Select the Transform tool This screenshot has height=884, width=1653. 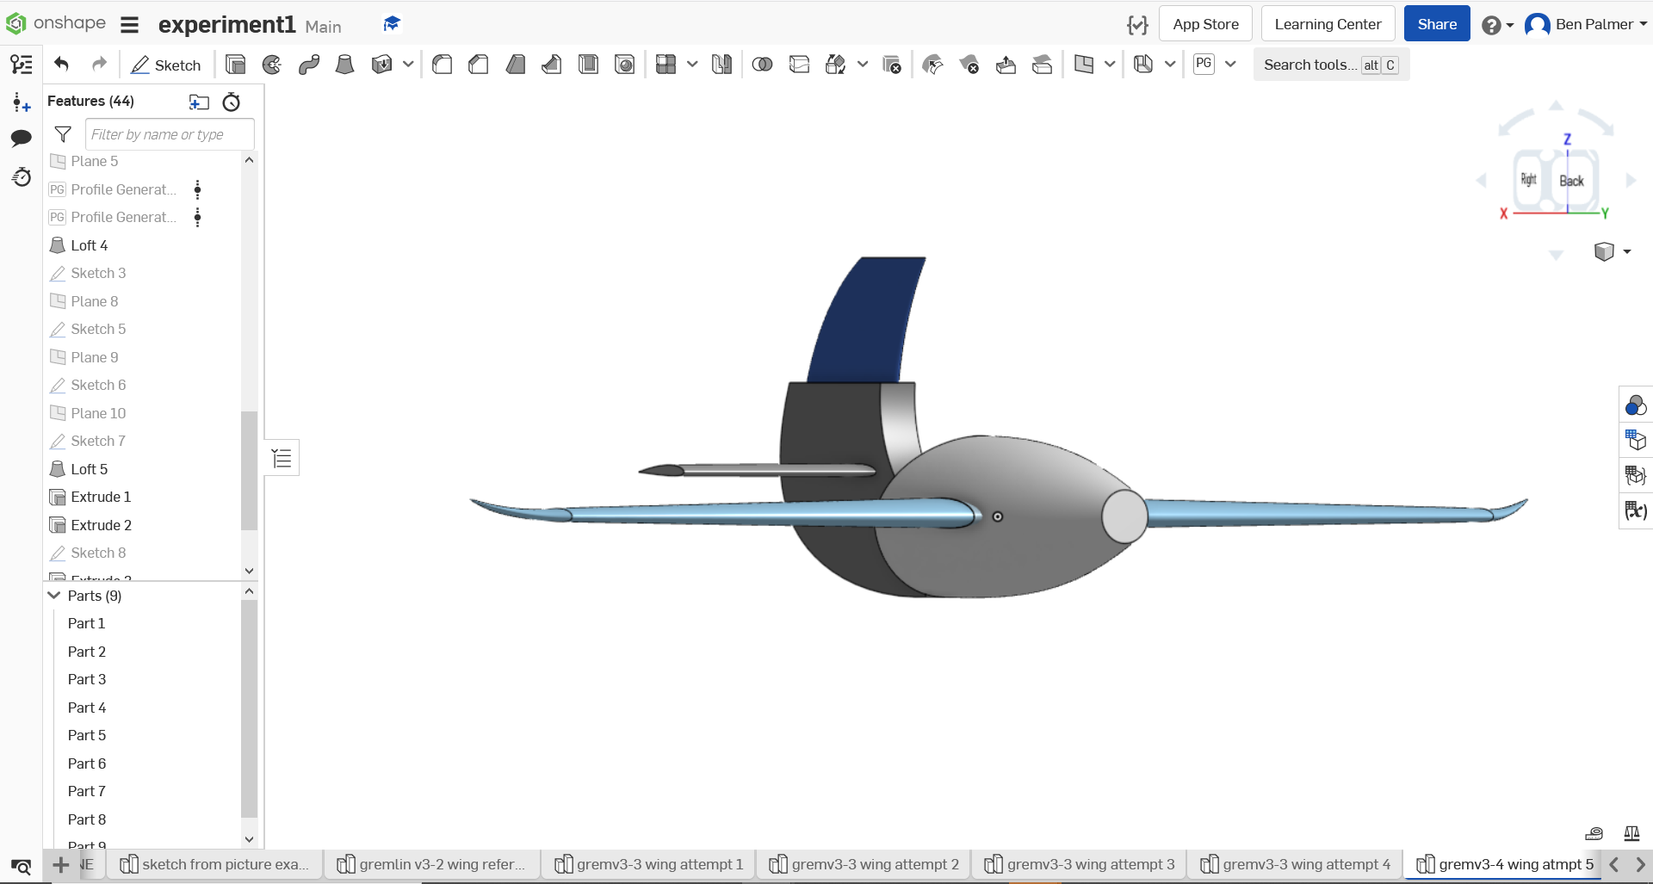[835, 65]
